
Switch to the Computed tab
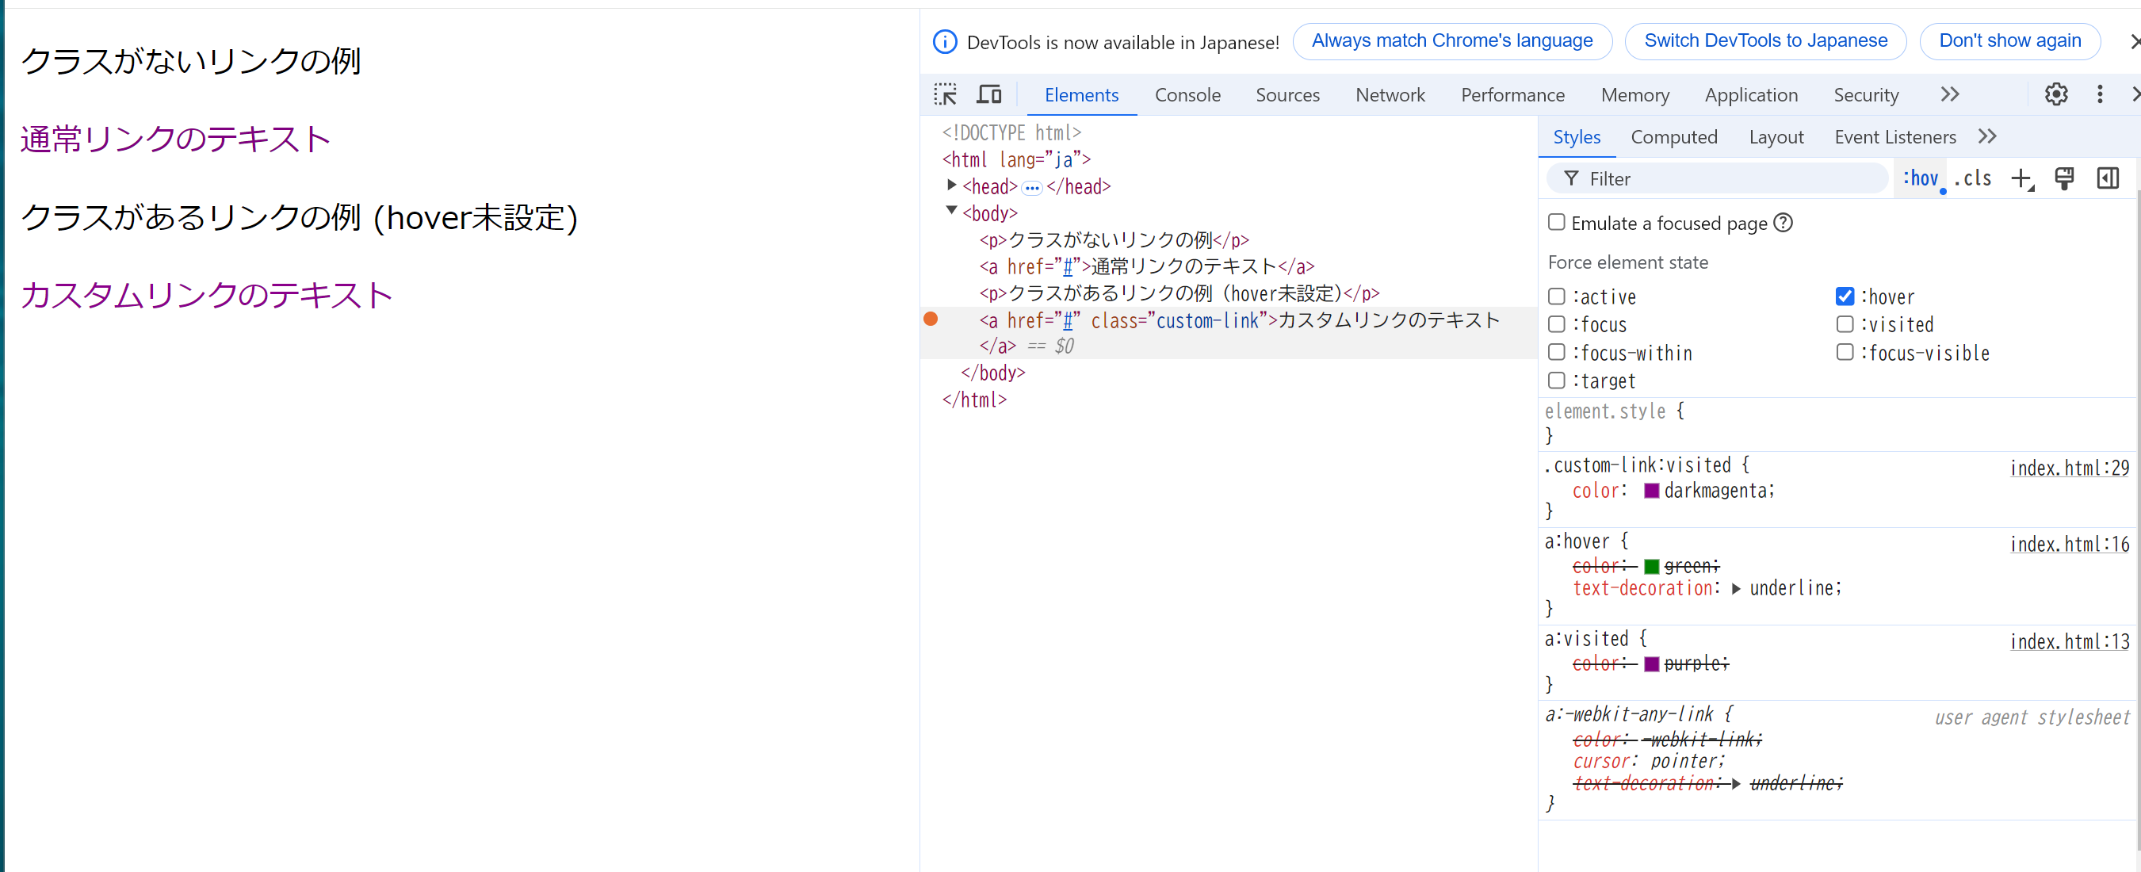pos(1675,136)
